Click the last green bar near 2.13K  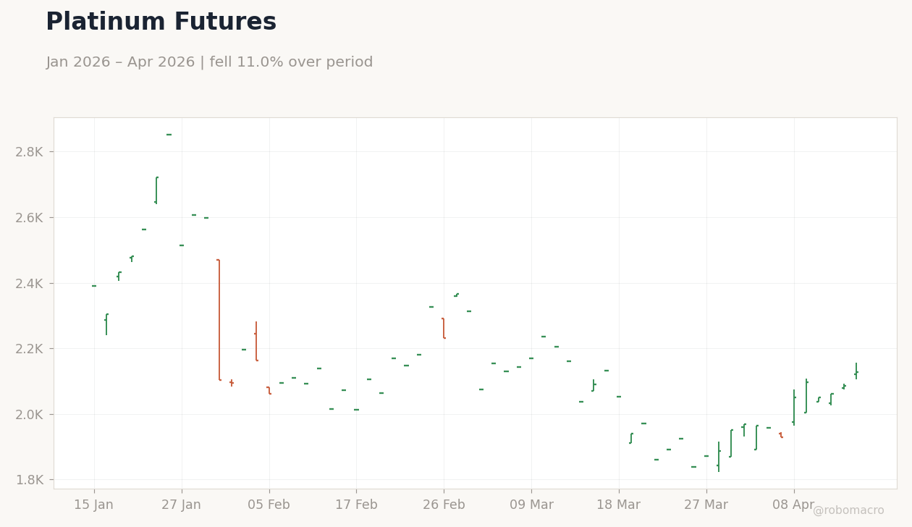pyautogui.click(x=856, y=371)
